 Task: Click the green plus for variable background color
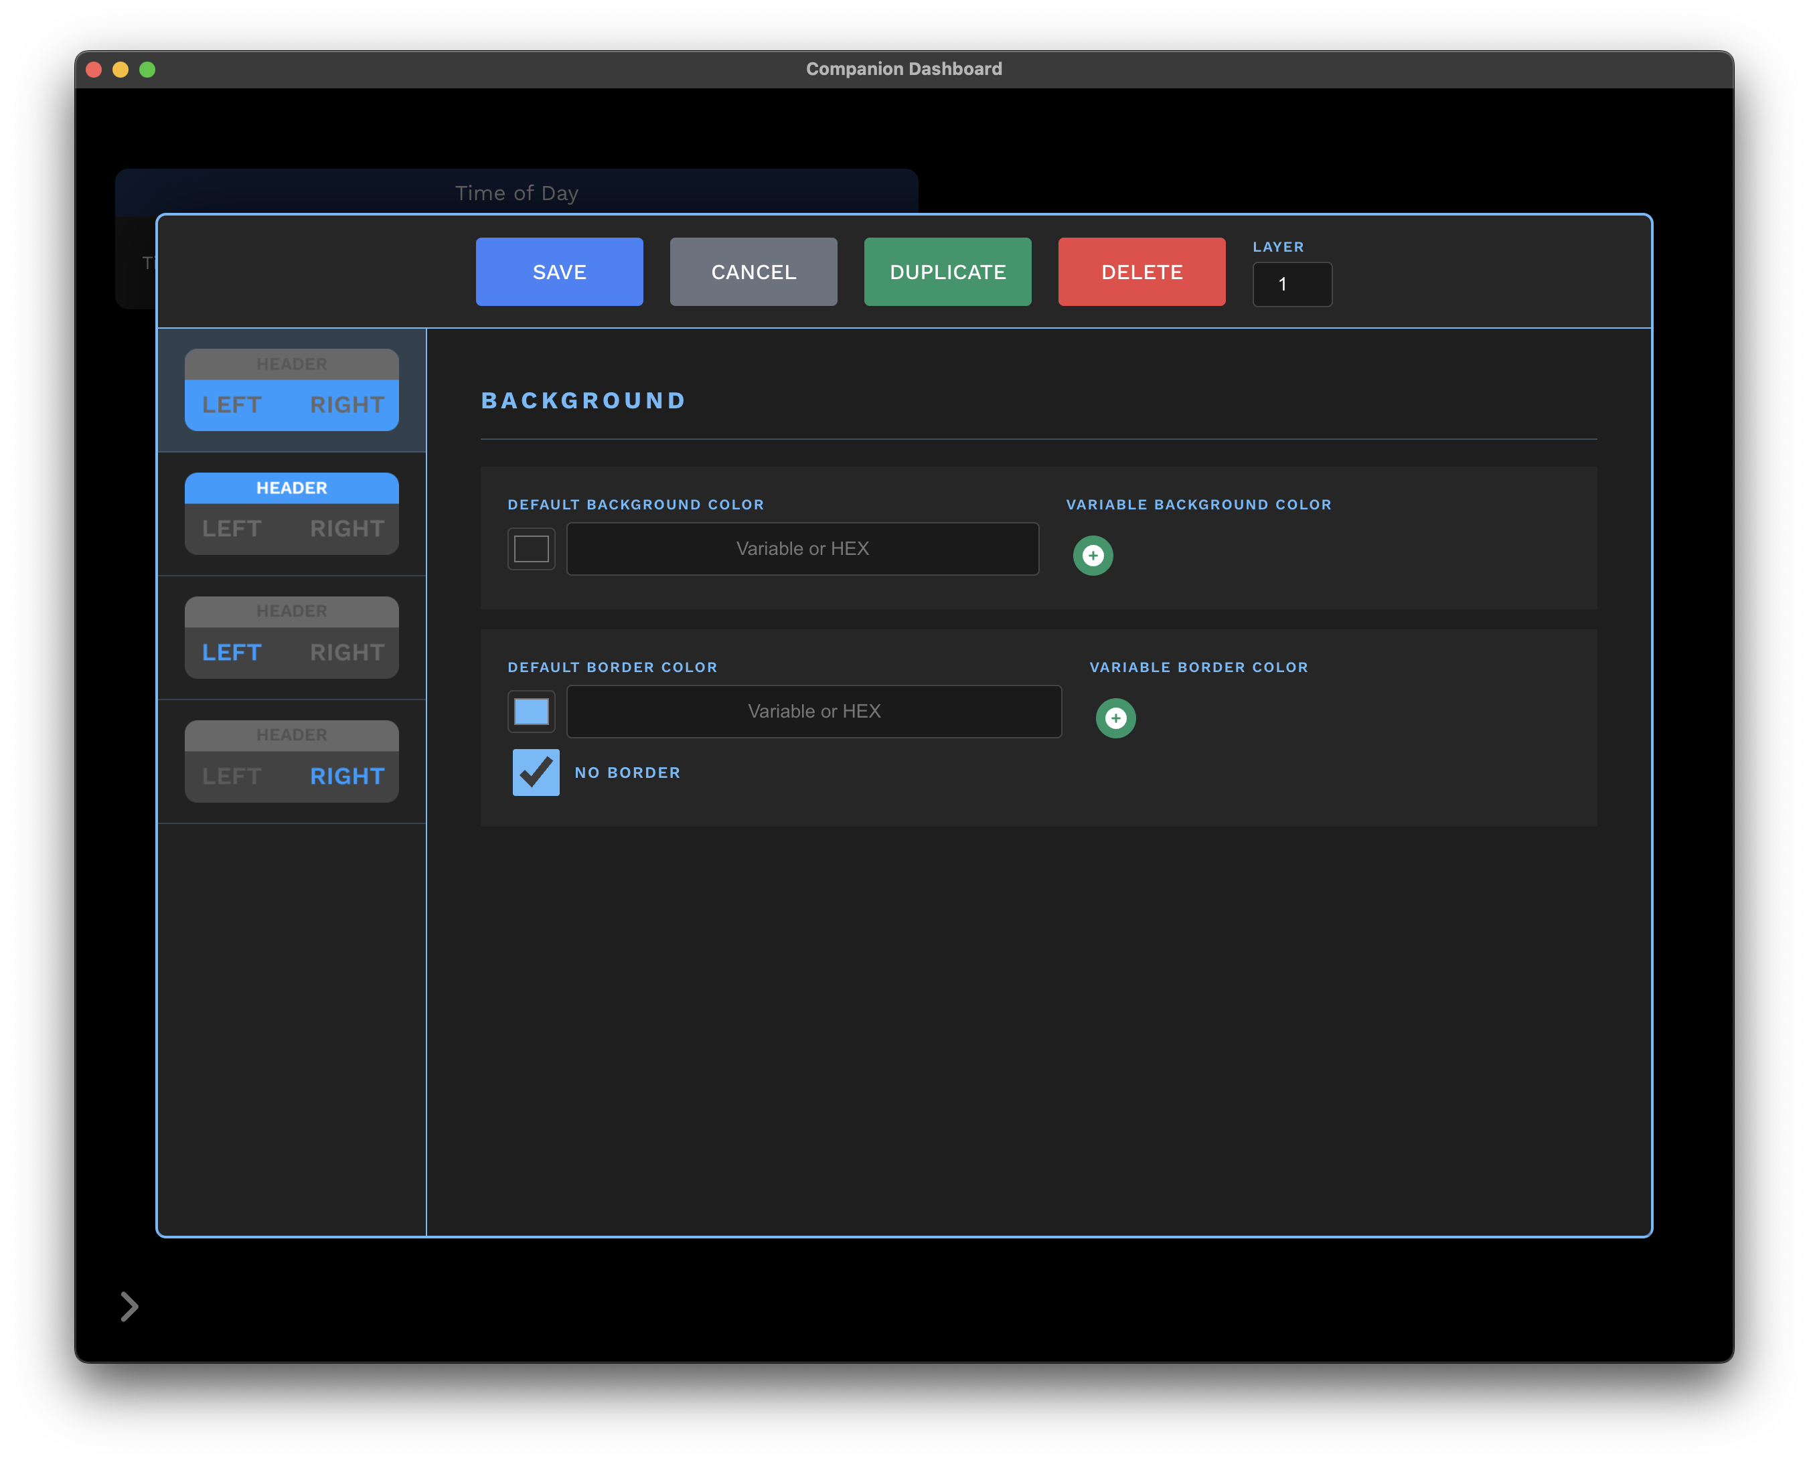pos(1093,556)
